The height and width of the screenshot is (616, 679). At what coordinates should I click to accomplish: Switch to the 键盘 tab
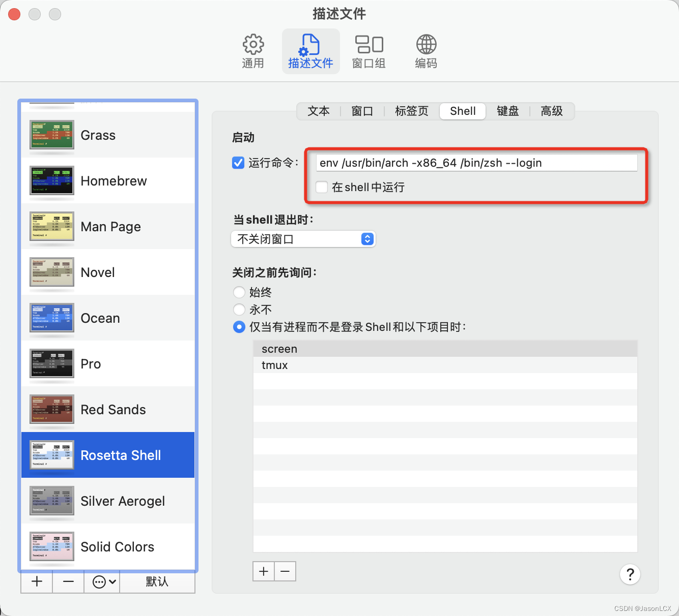[x=507, y=111]
